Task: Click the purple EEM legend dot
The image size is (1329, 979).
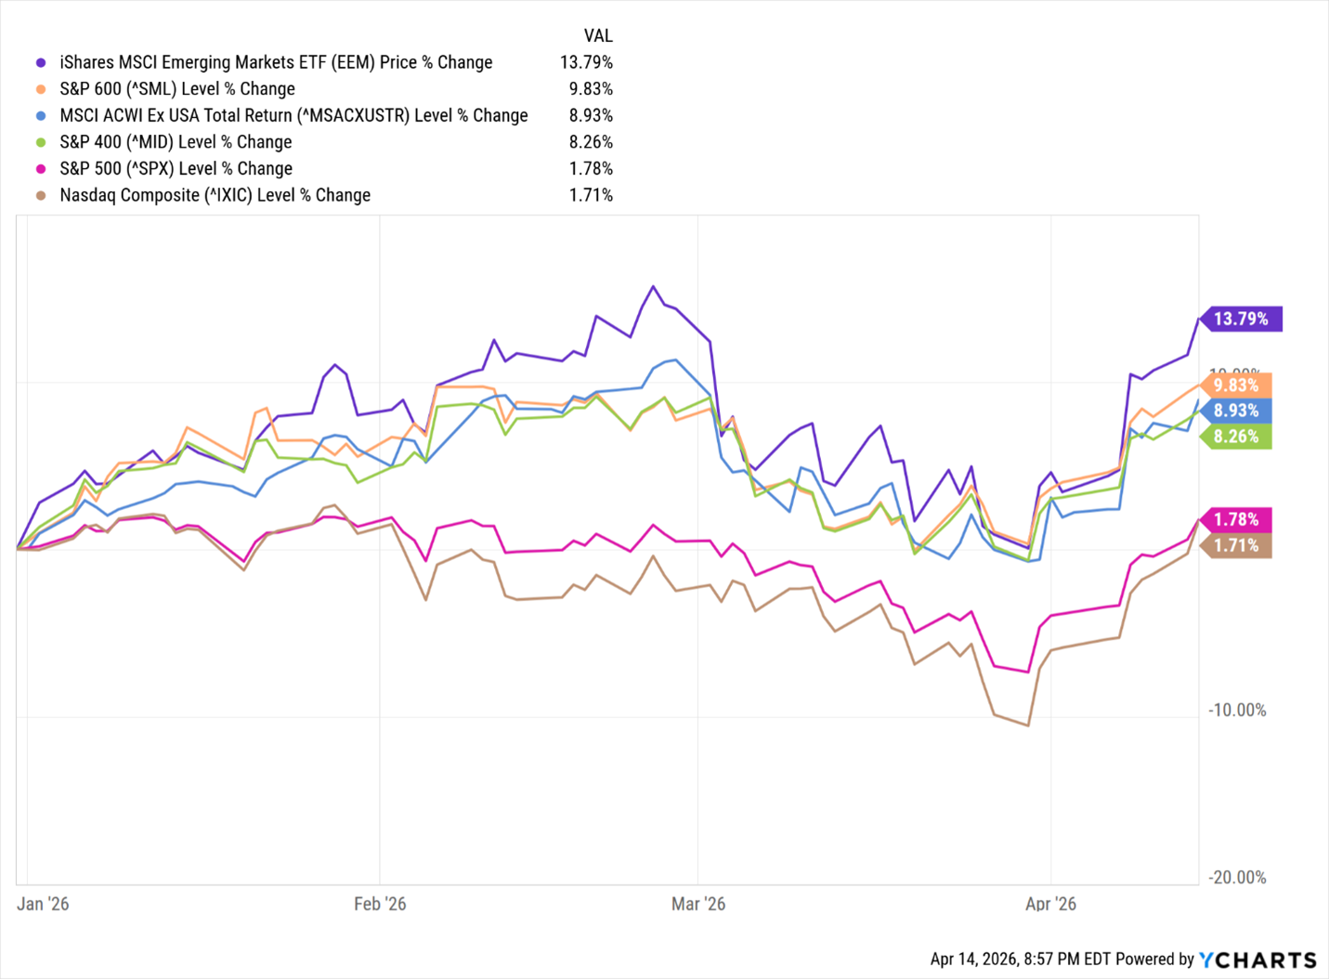Action: click(41, 62)
